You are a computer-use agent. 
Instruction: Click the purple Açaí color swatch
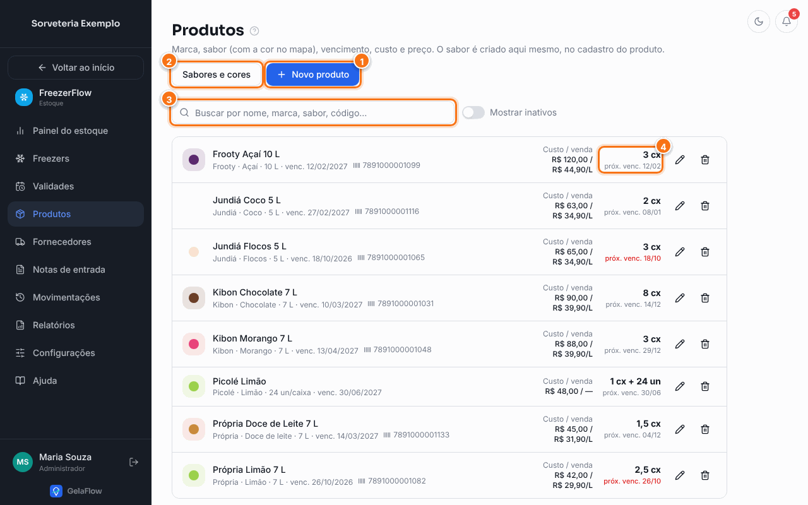[x=194, y=160]
